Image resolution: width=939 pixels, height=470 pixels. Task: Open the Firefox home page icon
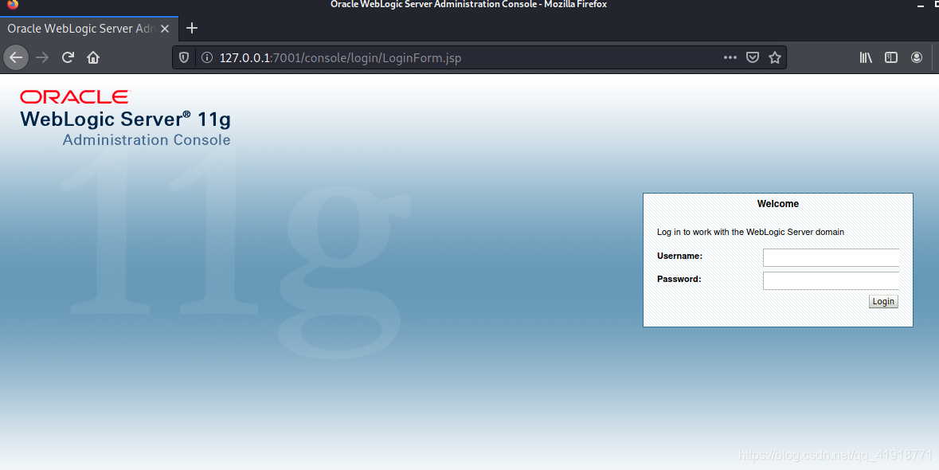93,57
